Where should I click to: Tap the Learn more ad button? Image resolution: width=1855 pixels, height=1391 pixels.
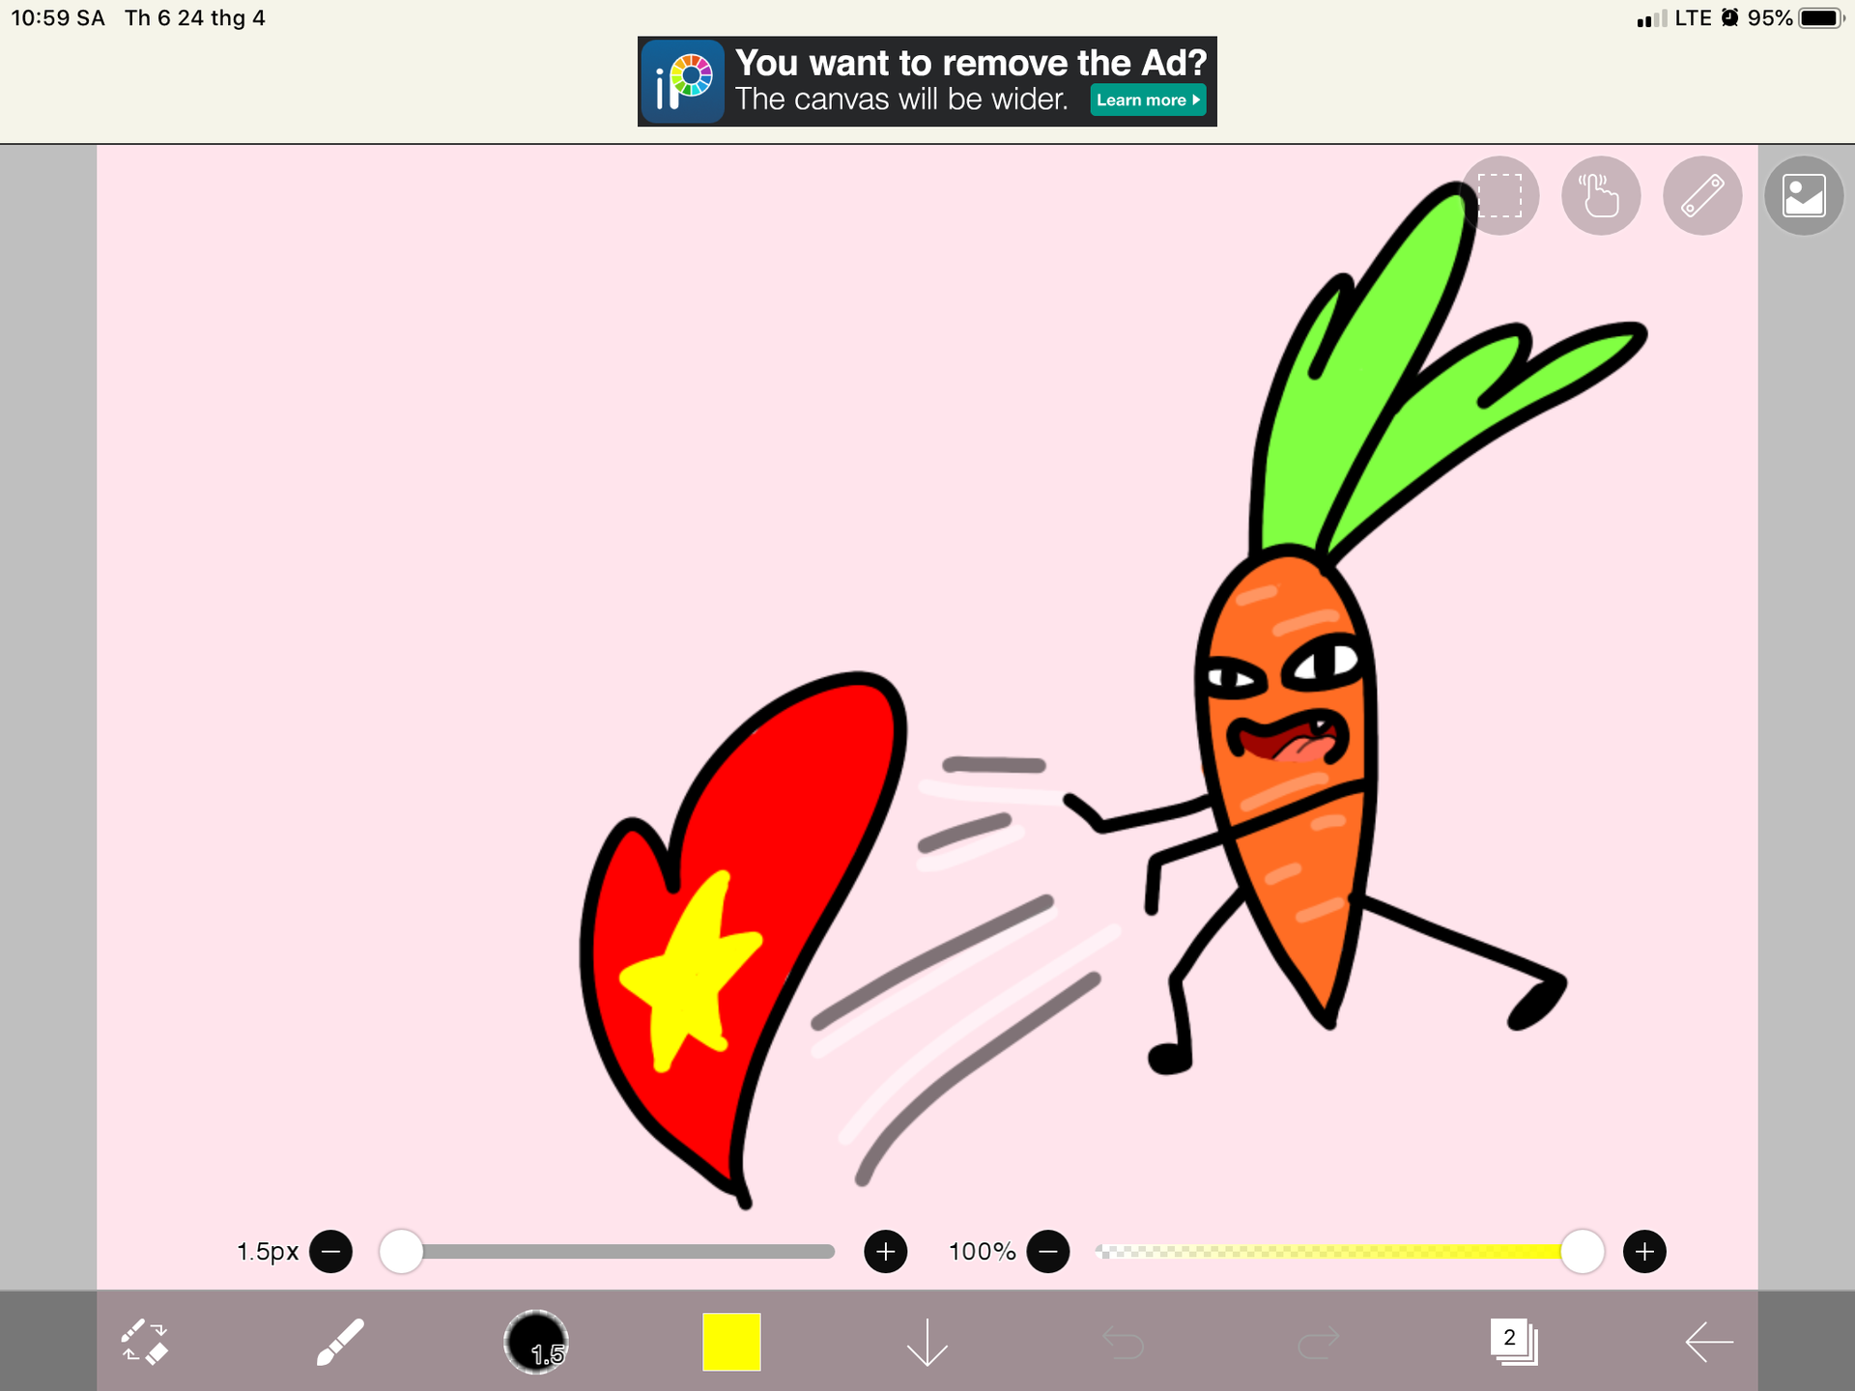pyautogui.click(x=1148, y=100)
